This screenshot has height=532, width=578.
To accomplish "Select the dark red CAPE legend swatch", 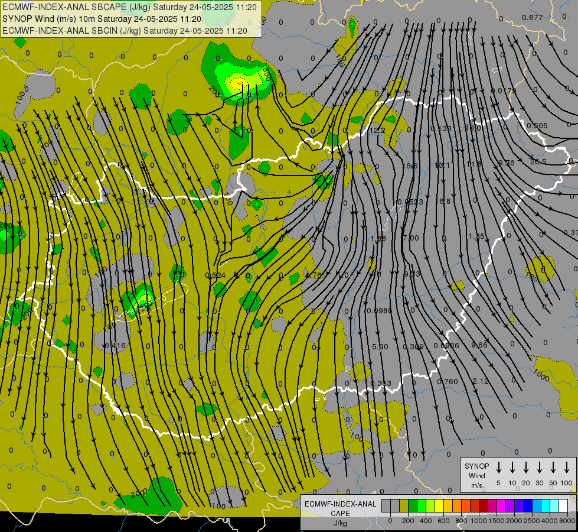I will pyautogui.click(x=484, y=505).
